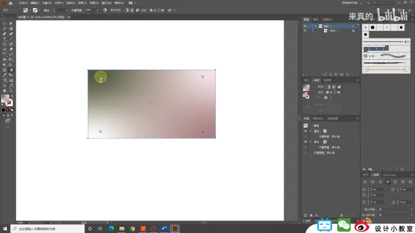Viewport: 415px width, 233px height.
Task: Select the Eyedropper tool
Action: (x=4, y=75)
